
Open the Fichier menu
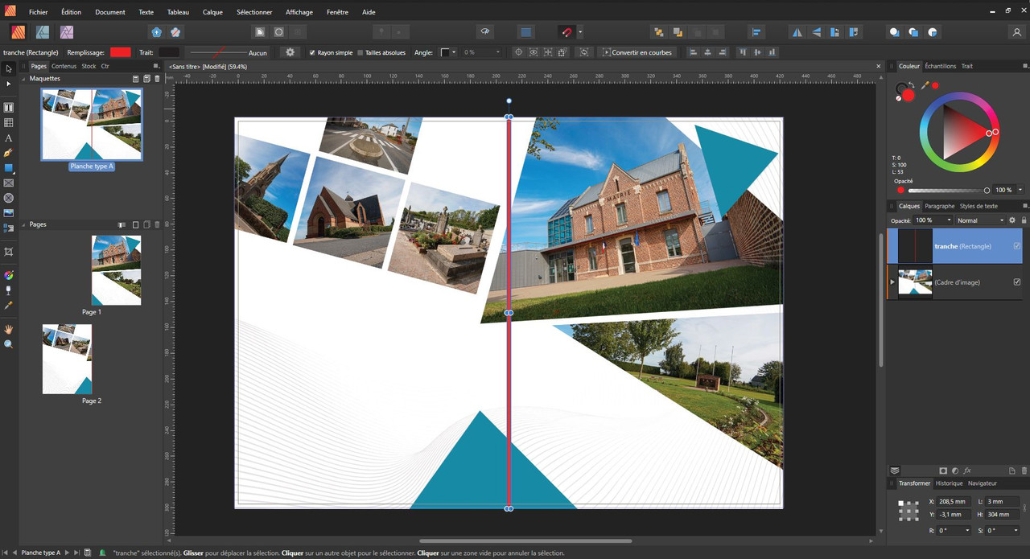(39, 12)
